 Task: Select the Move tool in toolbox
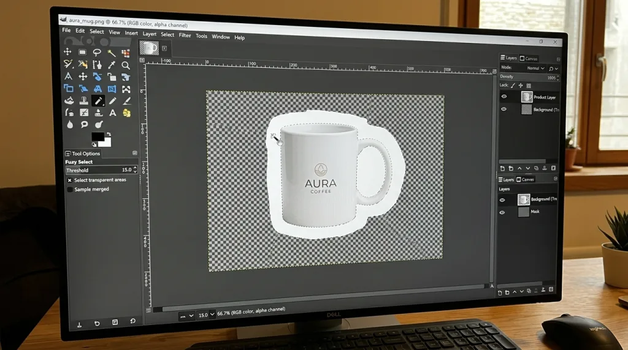(x=67, y=51)
